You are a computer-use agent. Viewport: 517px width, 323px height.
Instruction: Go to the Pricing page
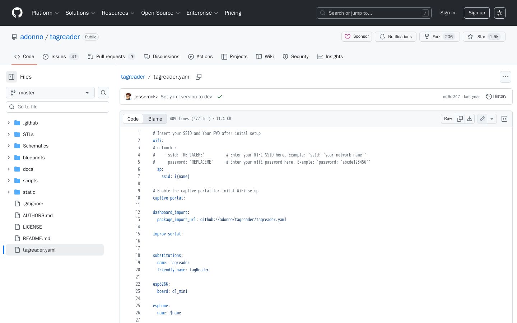click(233, 13)
